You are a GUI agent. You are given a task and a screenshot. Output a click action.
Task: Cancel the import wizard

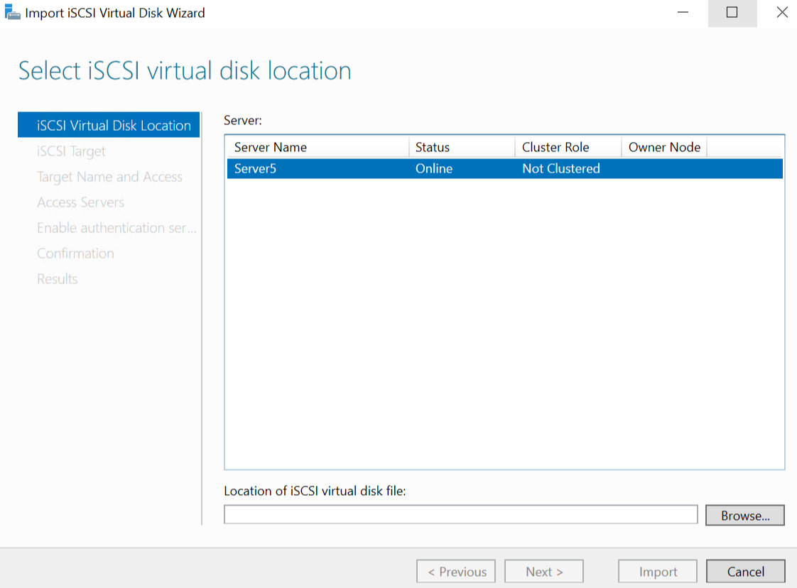pyautogui.click(x=745, y=572)
